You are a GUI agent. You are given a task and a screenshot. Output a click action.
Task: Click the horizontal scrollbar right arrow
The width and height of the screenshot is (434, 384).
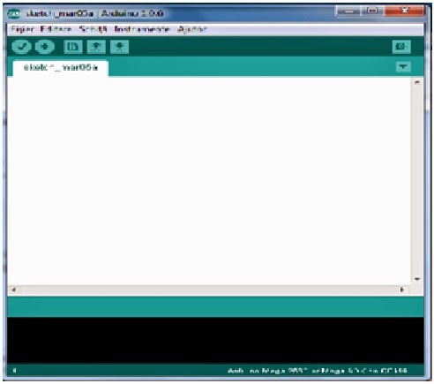point(402,290)
